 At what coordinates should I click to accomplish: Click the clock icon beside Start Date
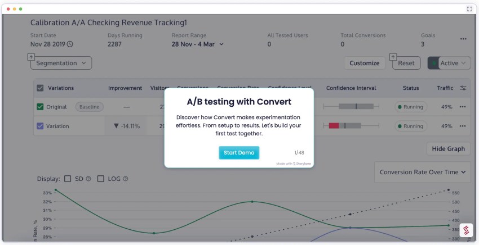tap(70, 44)
